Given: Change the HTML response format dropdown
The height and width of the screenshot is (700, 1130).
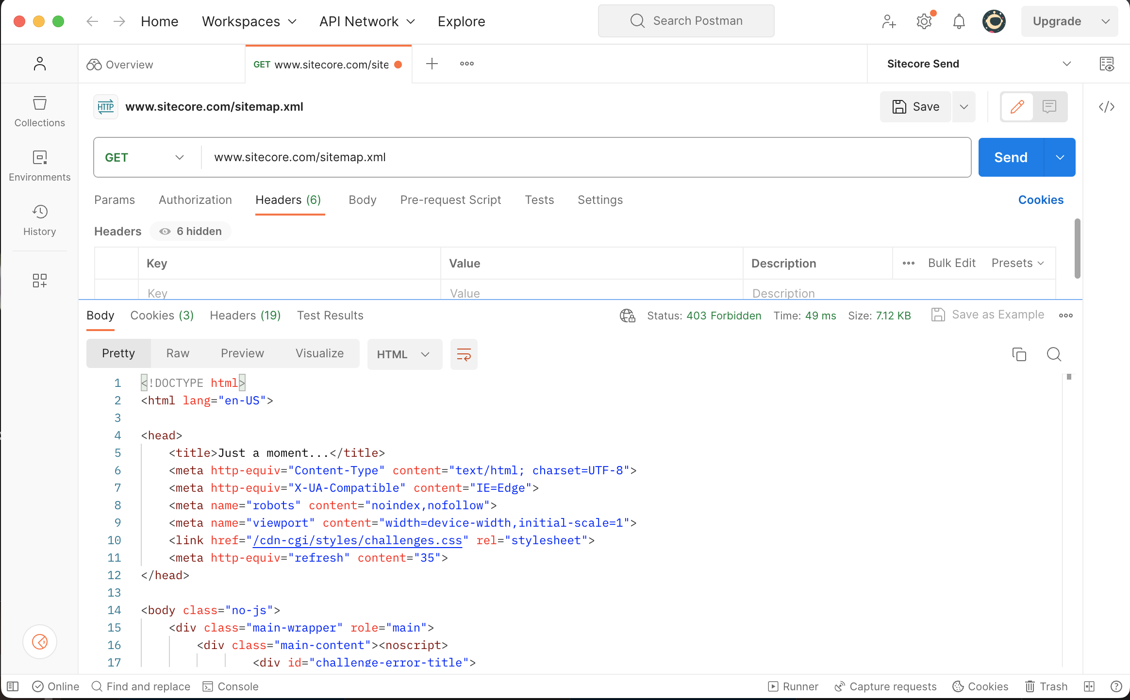Looking at the screenshot, I should 404,354.
